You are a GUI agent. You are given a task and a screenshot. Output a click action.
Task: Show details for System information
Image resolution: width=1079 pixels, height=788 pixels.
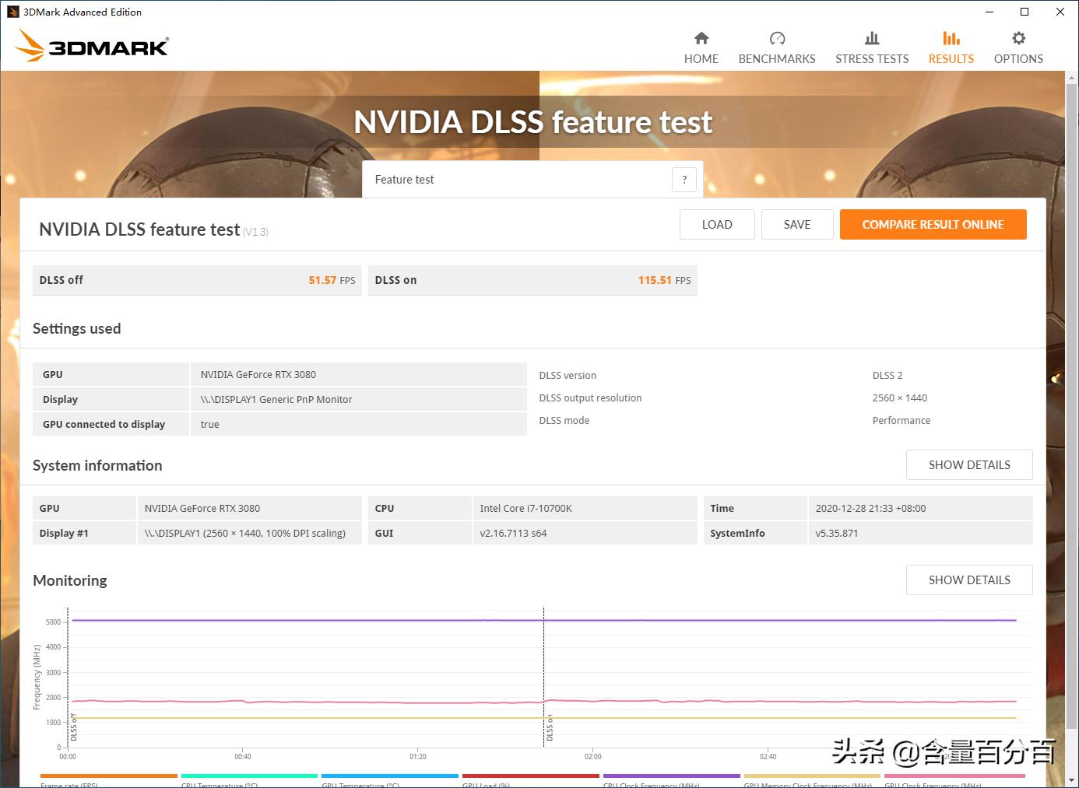click(969, 465)
